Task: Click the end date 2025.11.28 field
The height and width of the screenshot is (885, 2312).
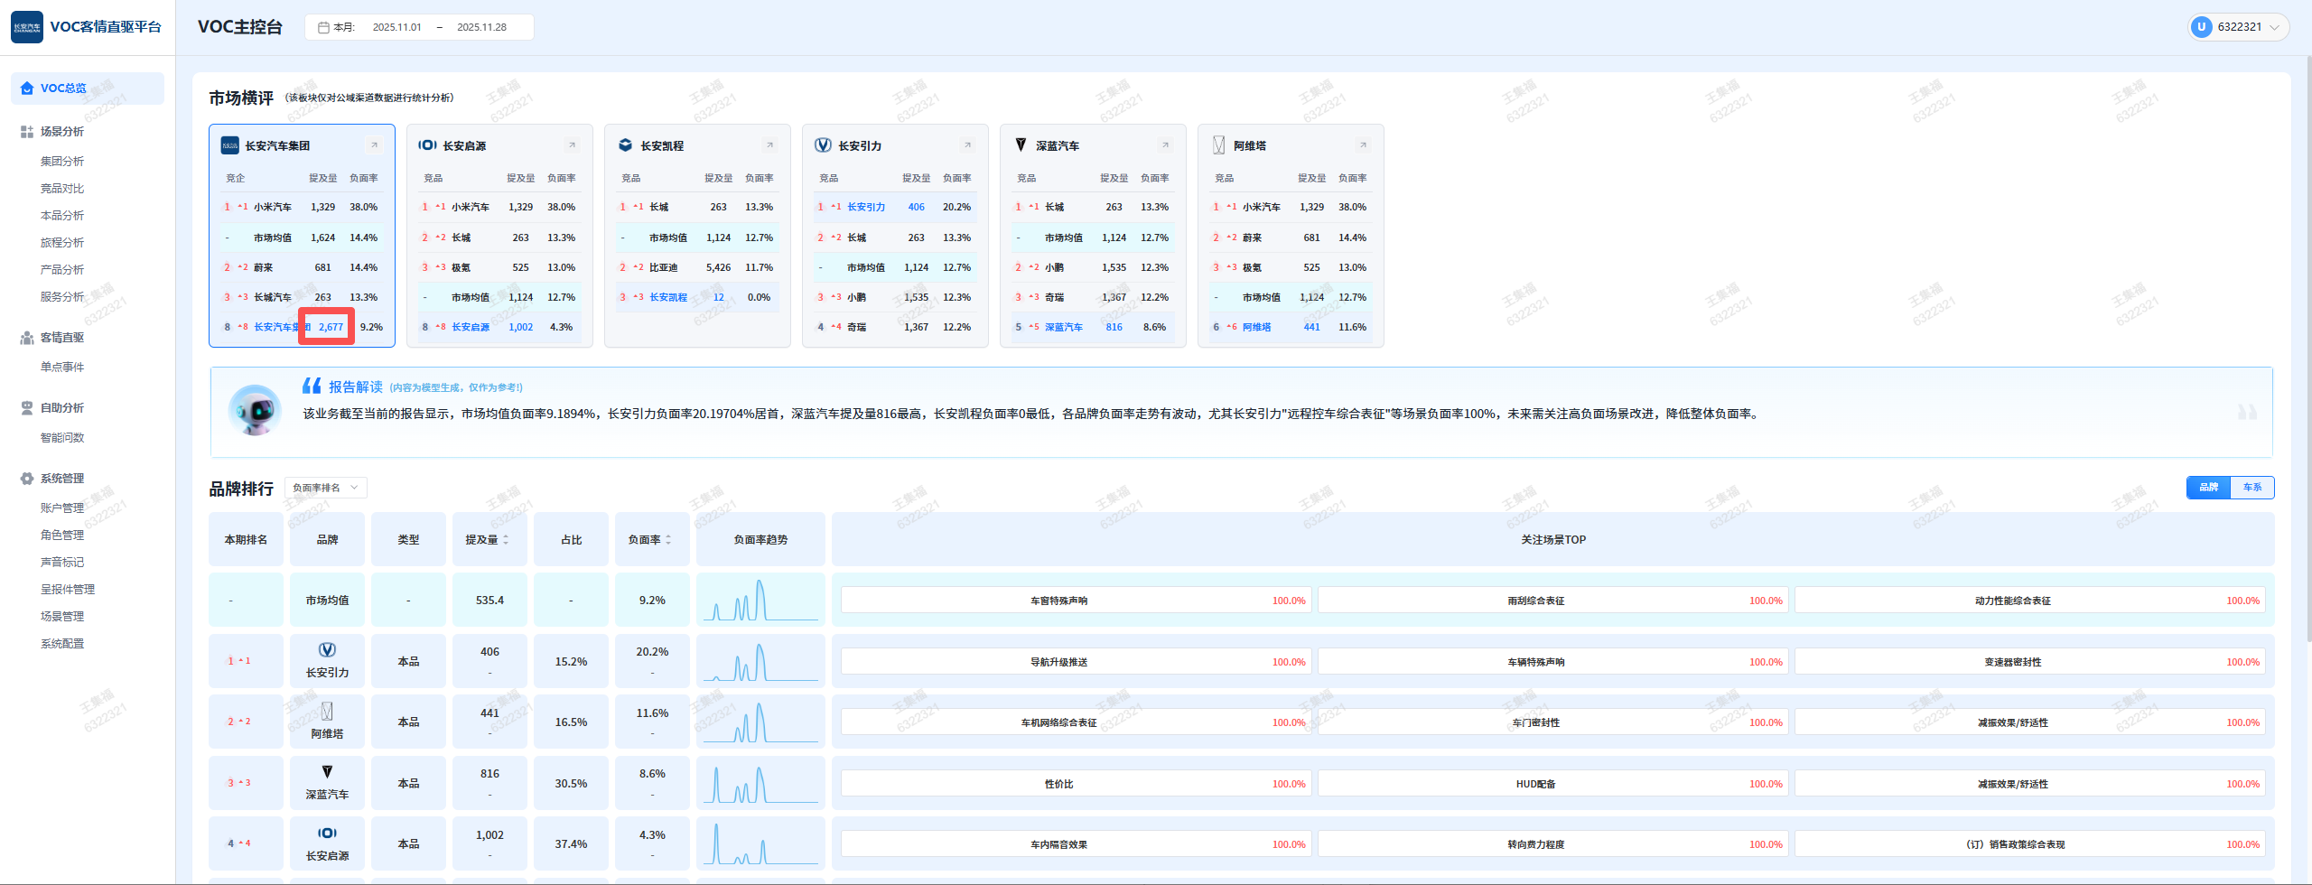Action: (x=481, y=27)
